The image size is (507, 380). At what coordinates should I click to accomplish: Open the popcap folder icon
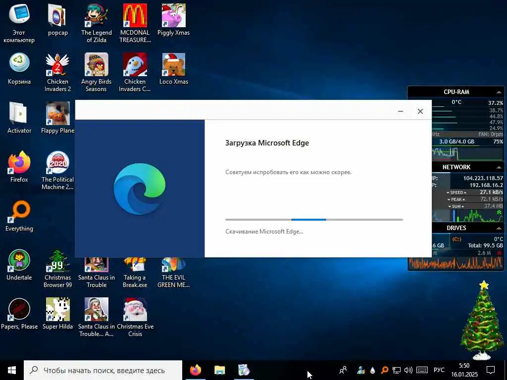pyautogui.click(x=57, y=19)
